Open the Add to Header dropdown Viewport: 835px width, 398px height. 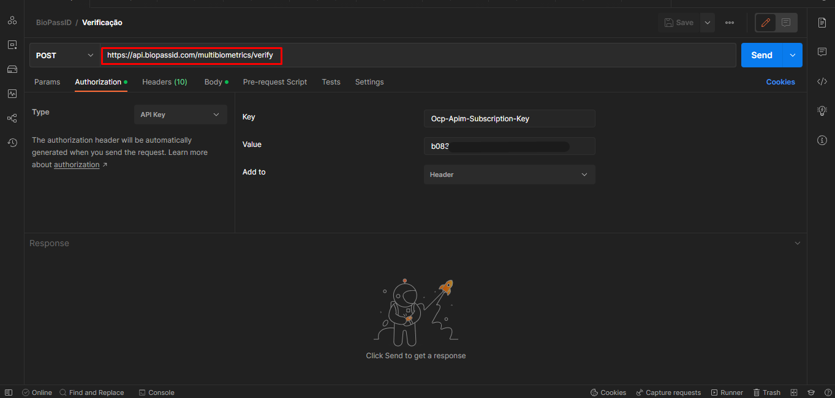(x=509, y=175)
